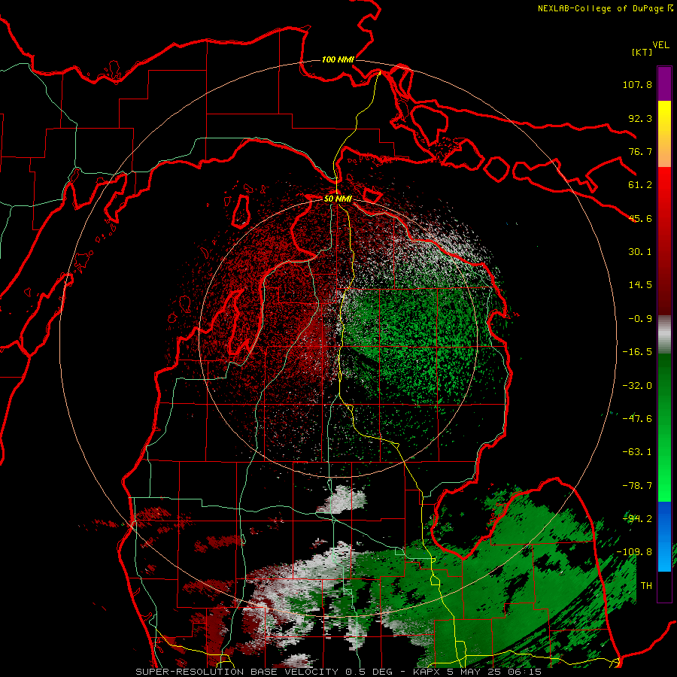
Task: Click the VEL legend title
Action: 660,45
